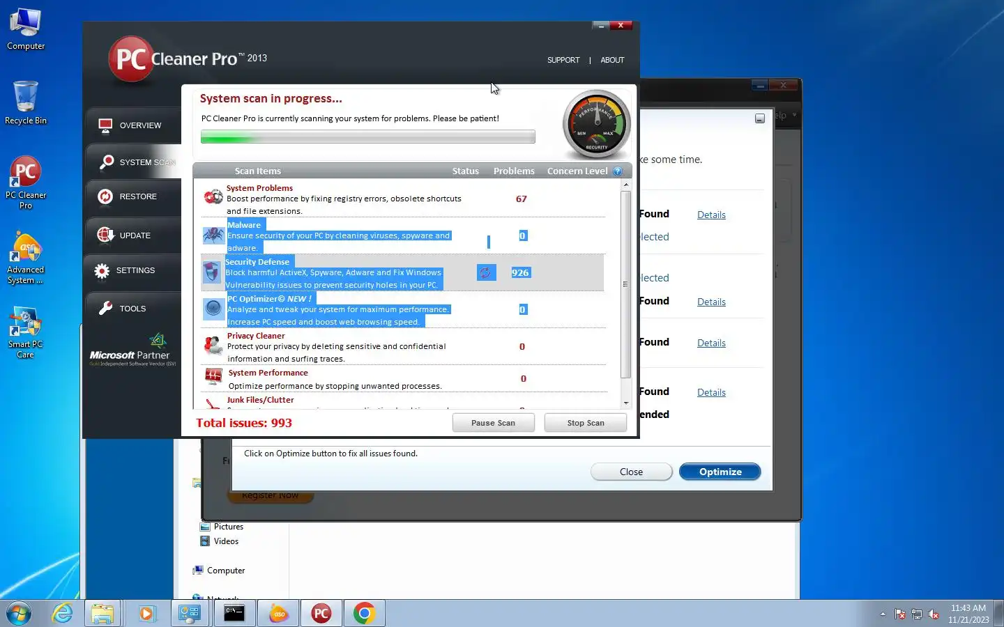Click the 67 problems count
Viewport: 1004px width, 627px height.
pyautogui.click(x=521, y=199)
